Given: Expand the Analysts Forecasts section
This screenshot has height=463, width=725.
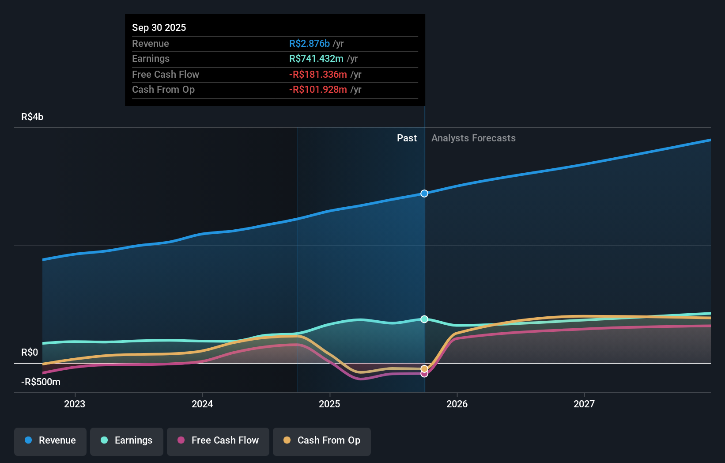Looking at the screenshot, I should (x=473, y=138).
